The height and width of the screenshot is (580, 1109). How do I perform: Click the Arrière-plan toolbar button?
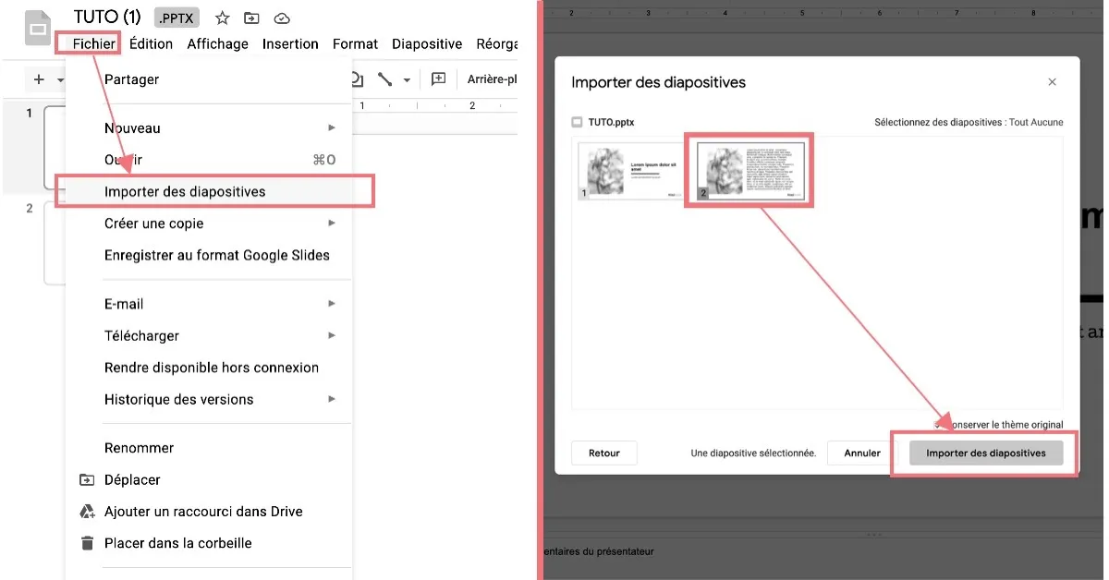492,79
